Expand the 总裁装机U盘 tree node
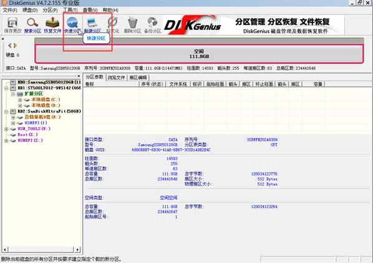The image size is (373, 263). (13, 117)
